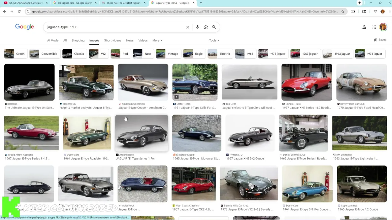Reload the page with refresh icon

(x=19, y=12)
